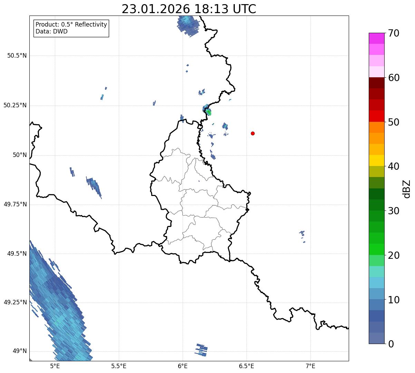Click the "Data: DWD" label
This screenshot has width=415, height=373.
51,32
